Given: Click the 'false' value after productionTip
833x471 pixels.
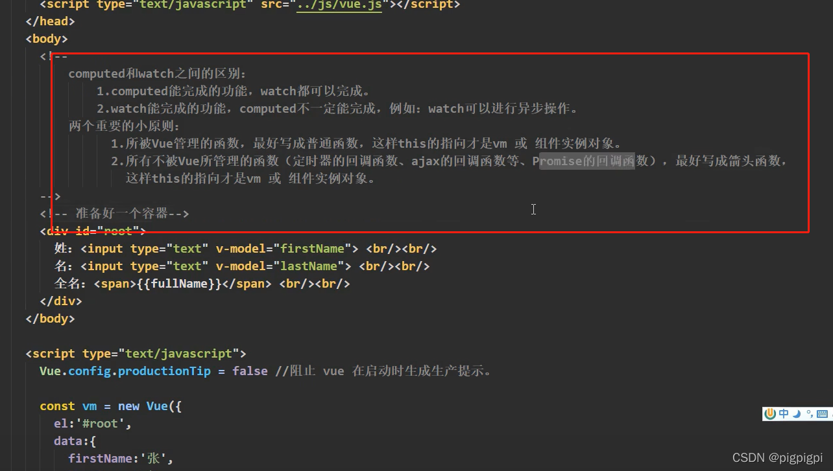Looking at the screenshot, I should 250,371.
